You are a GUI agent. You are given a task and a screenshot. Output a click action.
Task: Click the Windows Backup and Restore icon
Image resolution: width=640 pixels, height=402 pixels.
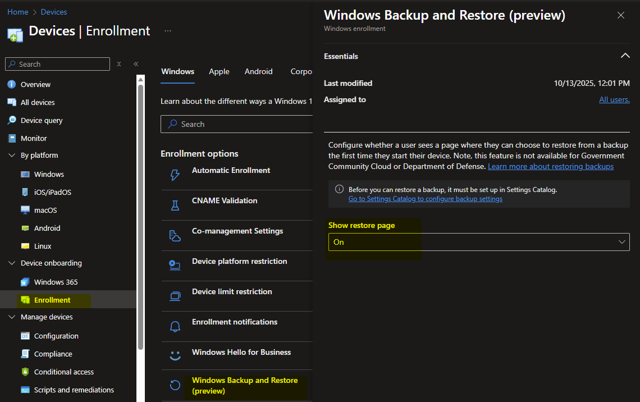coord(175,385)
